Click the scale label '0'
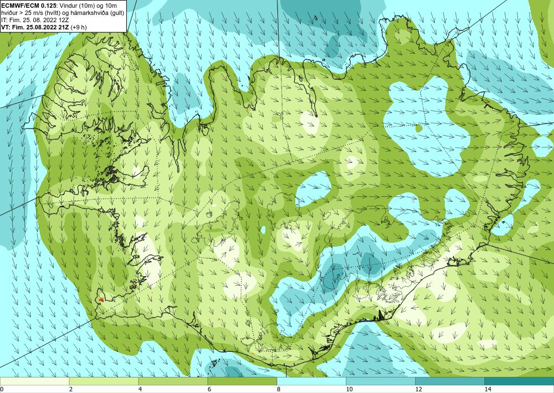Screen dimensions: 554x393 (x=2, y=389)
